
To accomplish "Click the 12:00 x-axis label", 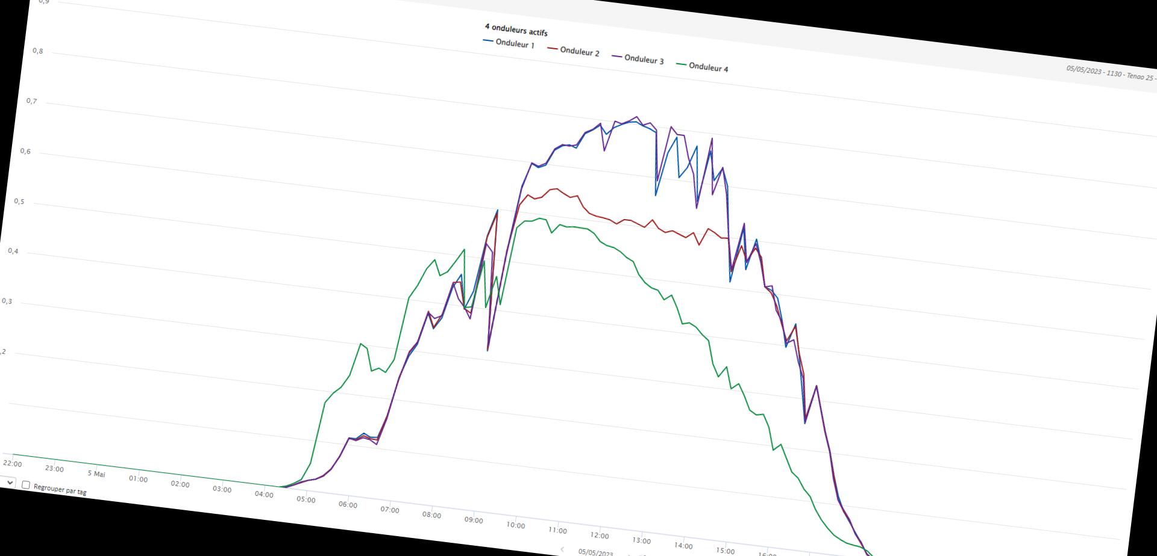I will pyautogui.click(x=600, y=536).
